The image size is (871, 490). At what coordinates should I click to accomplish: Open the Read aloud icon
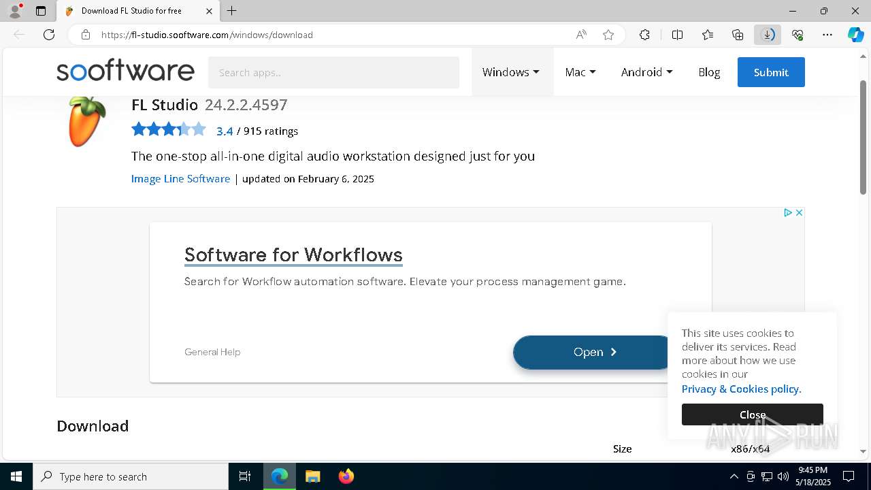[x=581, y=35]
